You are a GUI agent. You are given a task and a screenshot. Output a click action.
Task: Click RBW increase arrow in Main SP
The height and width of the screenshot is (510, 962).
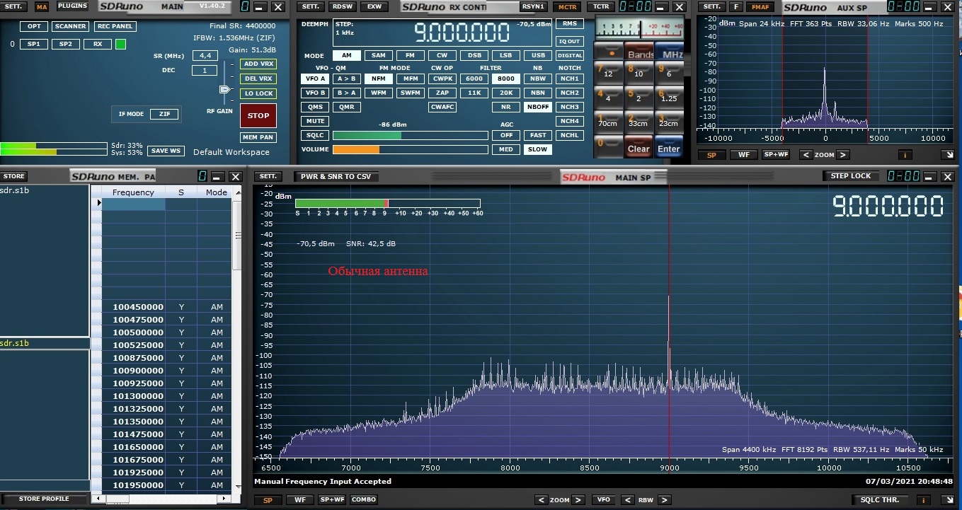(664, 499)
